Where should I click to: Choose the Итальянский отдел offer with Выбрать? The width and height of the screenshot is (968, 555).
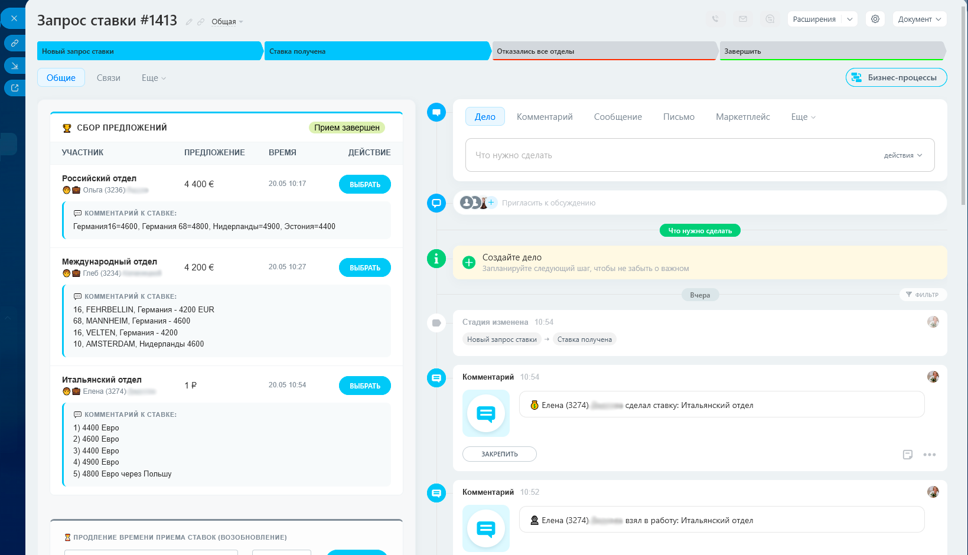(x=365, y=386)
